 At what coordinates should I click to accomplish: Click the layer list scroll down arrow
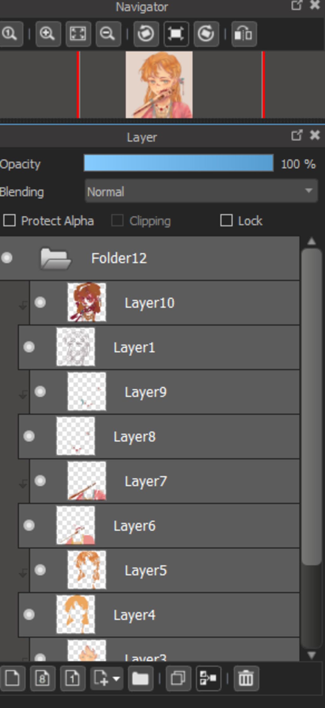coord(311,655)
